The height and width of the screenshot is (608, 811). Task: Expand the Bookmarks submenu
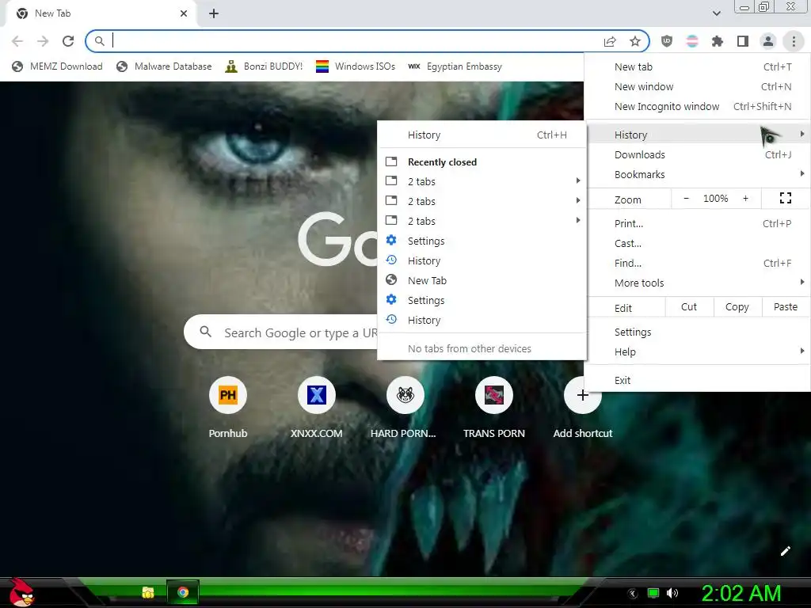(697, 174)
